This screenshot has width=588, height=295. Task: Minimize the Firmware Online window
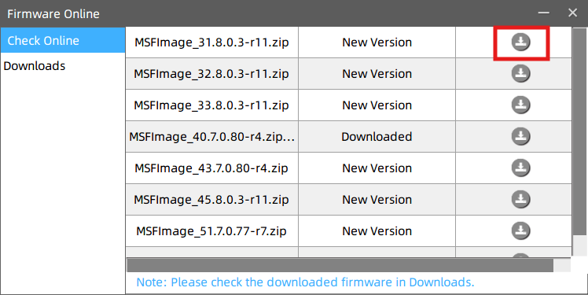[543, 13]
